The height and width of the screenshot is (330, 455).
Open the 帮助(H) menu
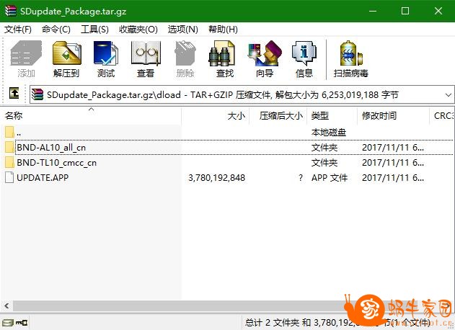pyautogui.click(x=223, y=30)
